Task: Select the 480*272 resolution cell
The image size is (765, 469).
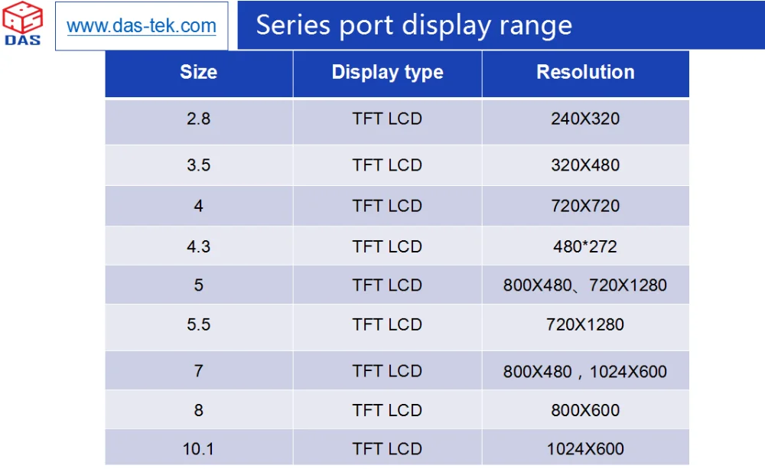Action: coord(585,246)
